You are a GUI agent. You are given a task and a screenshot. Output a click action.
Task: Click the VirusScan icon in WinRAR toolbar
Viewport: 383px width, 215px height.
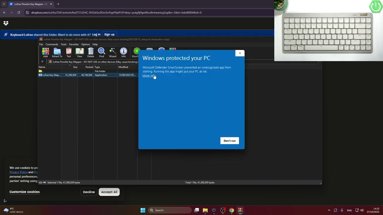(135, 53)
